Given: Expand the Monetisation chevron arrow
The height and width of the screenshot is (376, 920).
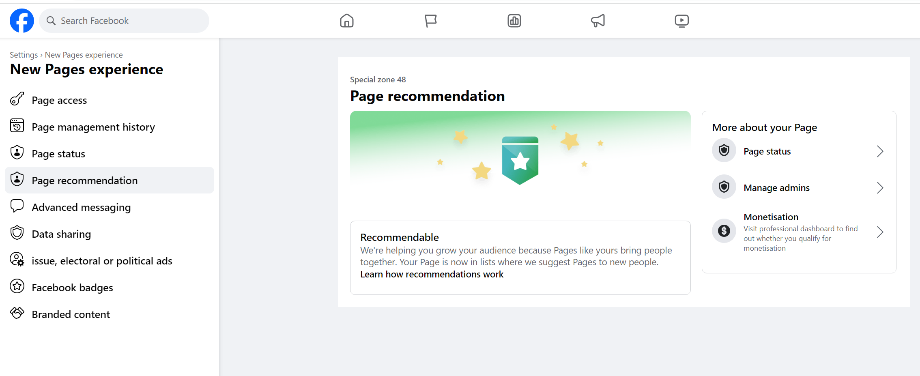Looking at the screenshot, I should point(880,232).
